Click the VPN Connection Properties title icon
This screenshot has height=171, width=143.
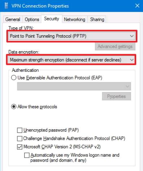(x=6, y=6)
